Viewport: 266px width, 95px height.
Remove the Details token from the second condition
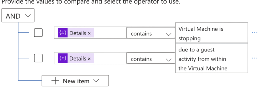click(89, 59)
